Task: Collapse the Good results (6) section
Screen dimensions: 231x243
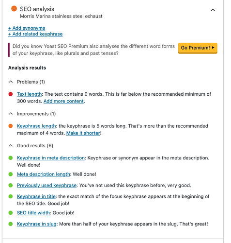Action: 31,146
